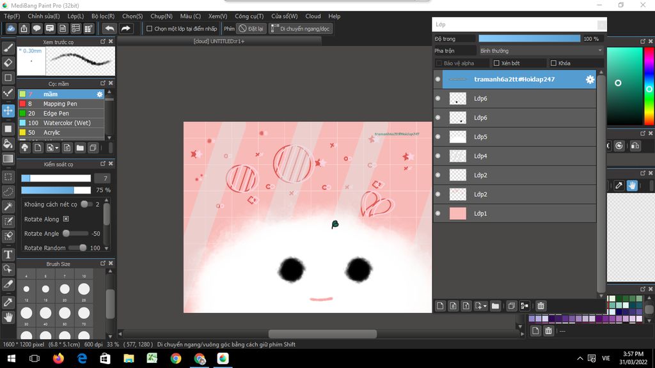
Task: Adjust the brush opacity 75 % slider
Action: pyautogui.click(x=56, y=190)
